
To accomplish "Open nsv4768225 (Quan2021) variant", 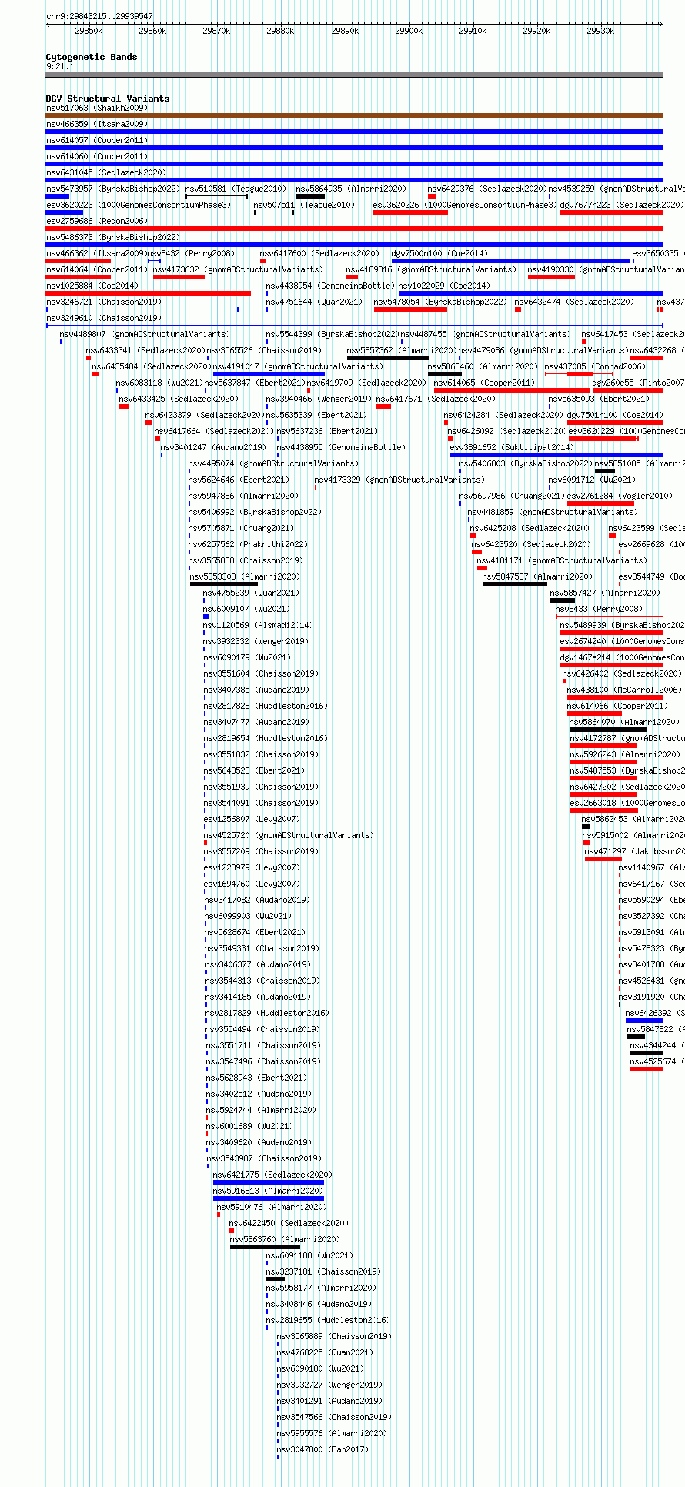I will coord(326,1352).
